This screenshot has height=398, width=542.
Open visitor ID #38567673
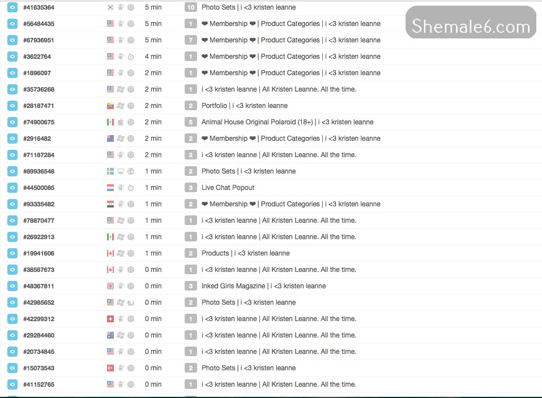pyautogui.click(x=39, y=270)
